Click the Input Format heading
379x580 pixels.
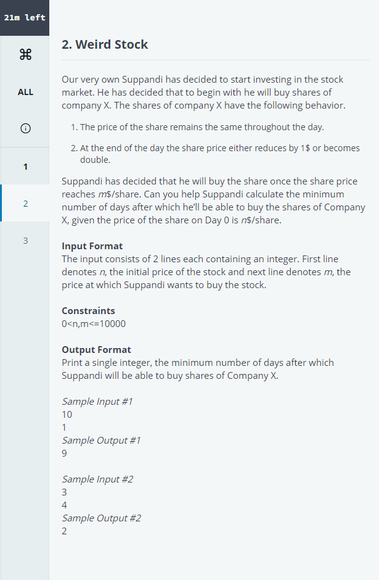click(x=92, y=246)
